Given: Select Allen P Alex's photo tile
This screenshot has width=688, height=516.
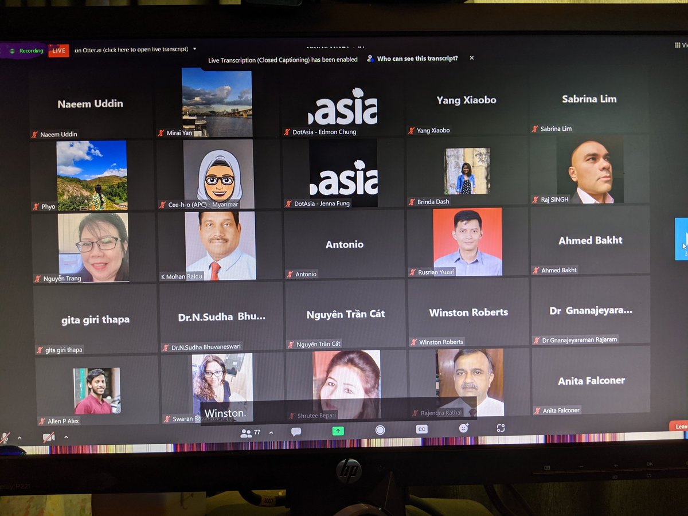Looking at the screenshot, I should (x=97, y=391).
